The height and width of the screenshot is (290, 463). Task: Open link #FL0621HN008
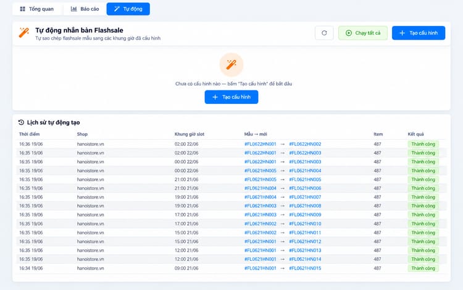tap(305, 206)
